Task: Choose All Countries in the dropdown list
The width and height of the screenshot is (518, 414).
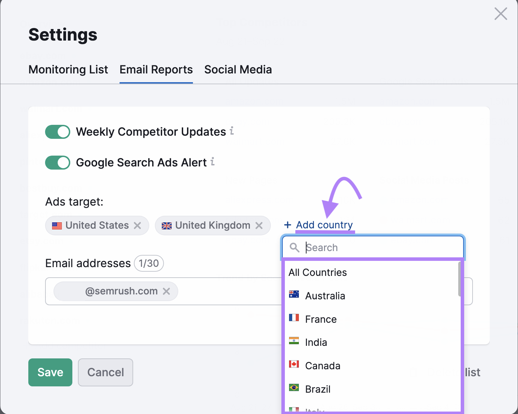Action: [317, 272]
